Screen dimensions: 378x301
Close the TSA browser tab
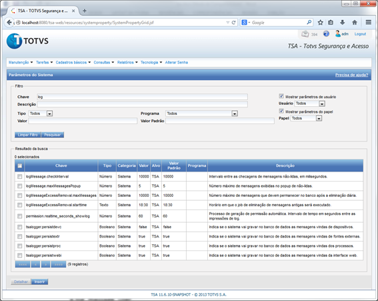tap(73, 11)
